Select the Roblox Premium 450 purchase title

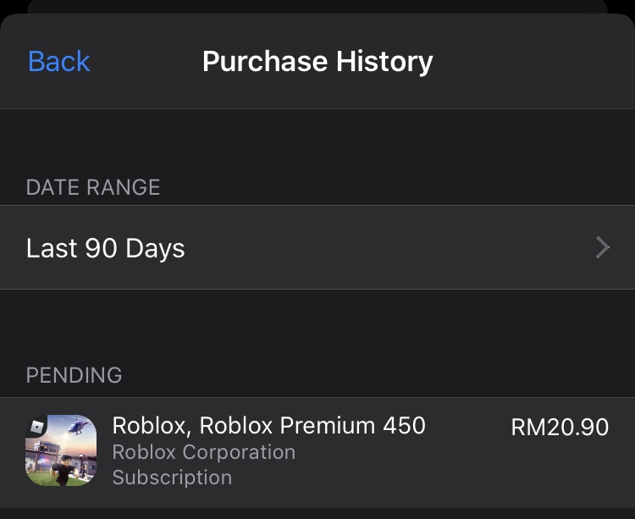[x=268, y=425]
